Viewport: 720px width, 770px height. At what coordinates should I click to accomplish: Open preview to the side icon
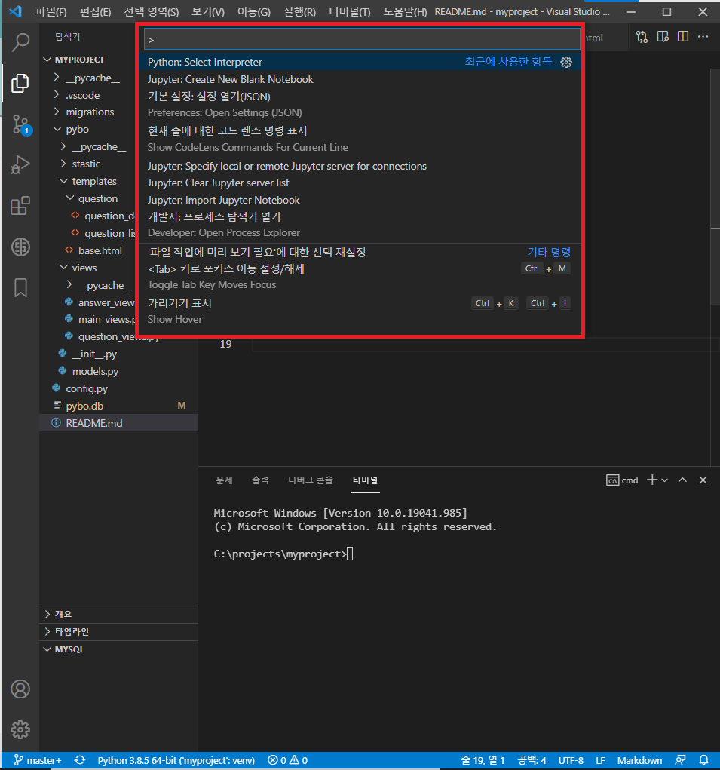pos(663,37)
